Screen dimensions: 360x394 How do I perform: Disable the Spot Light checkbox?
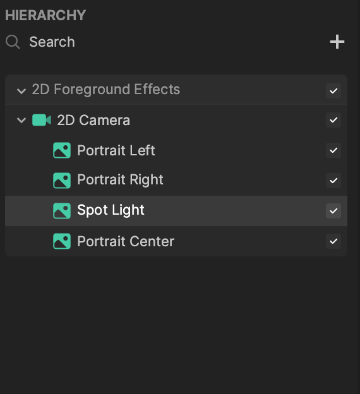point(333,211)
